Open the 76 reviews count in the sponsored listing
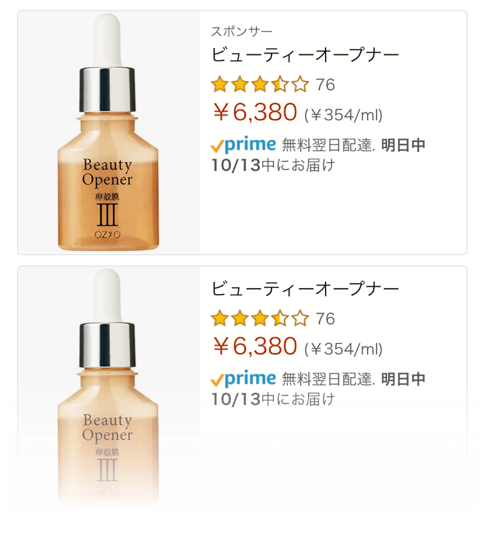 tap(325, 84)
